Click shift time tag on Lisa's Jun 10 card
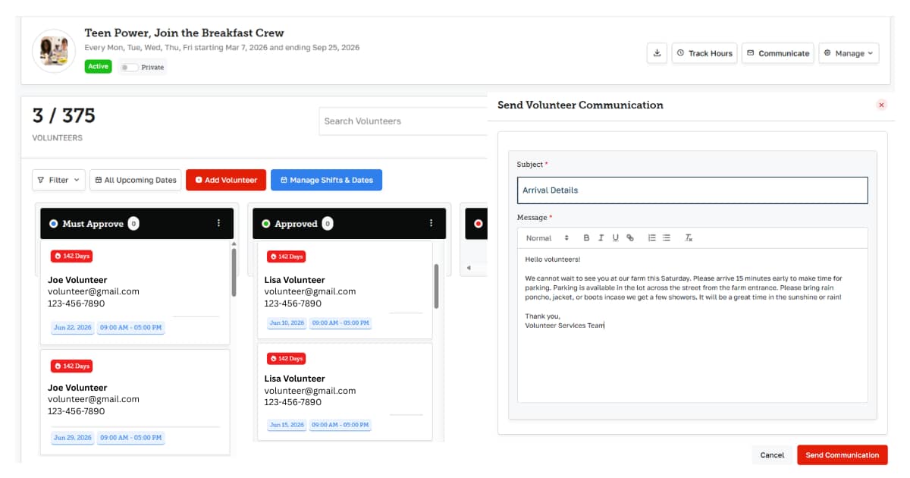This screenshot has width=910, height=478. [x=340, y=322]
